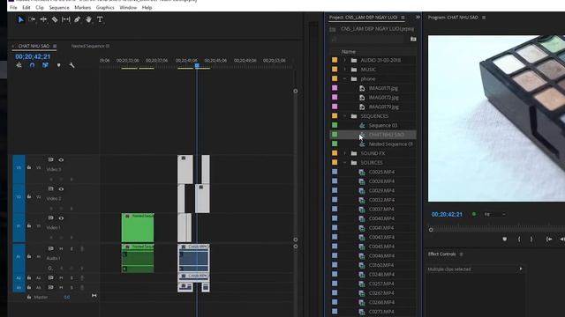Select Sequence 03 in project panel
Image resolution: width=565 pixels, height=317 pixels.
point(382,125)
